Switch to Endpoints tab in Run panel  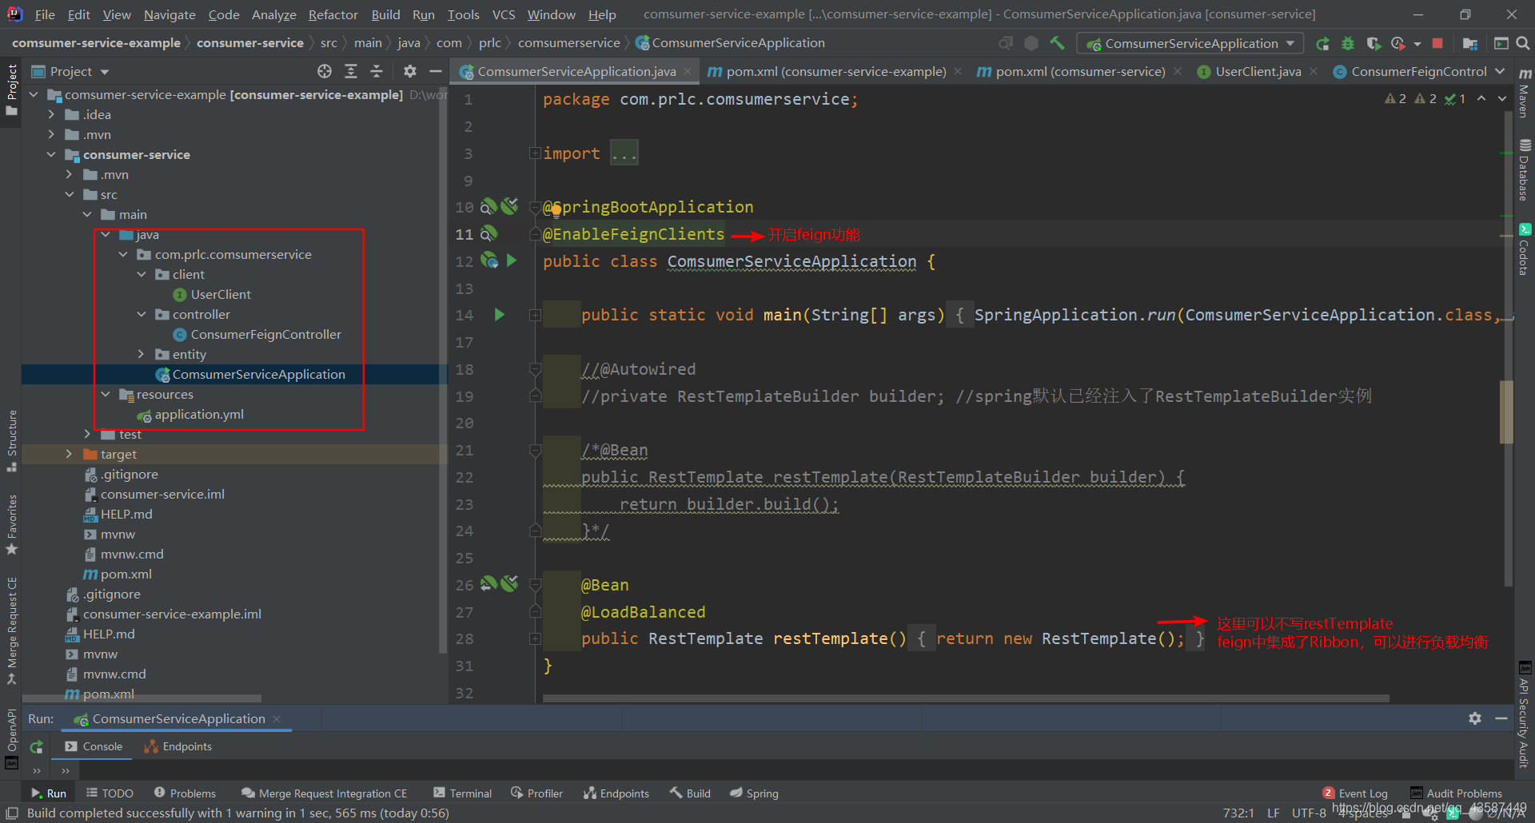click(x=177, y=746)
